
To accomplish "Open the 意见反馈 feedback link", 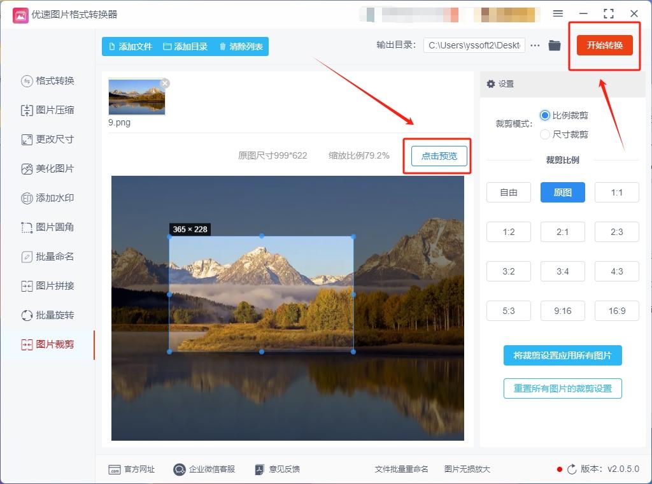I will [278, 469].
